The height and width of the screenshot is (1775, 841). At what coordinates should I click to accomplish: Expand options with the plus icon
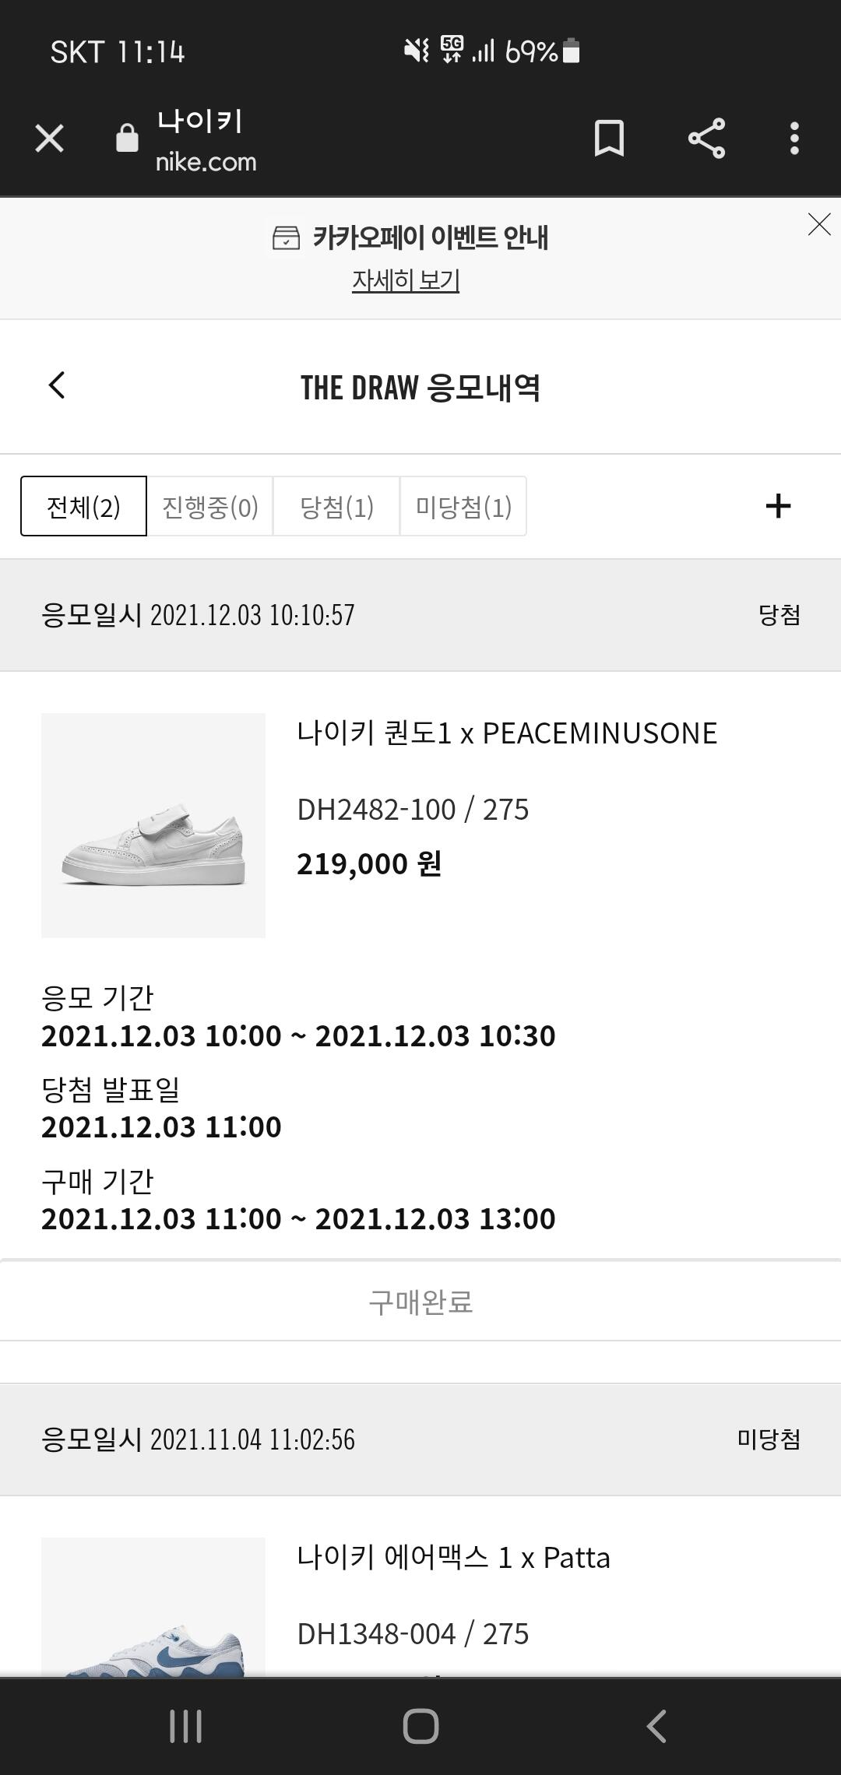point(778,507)
